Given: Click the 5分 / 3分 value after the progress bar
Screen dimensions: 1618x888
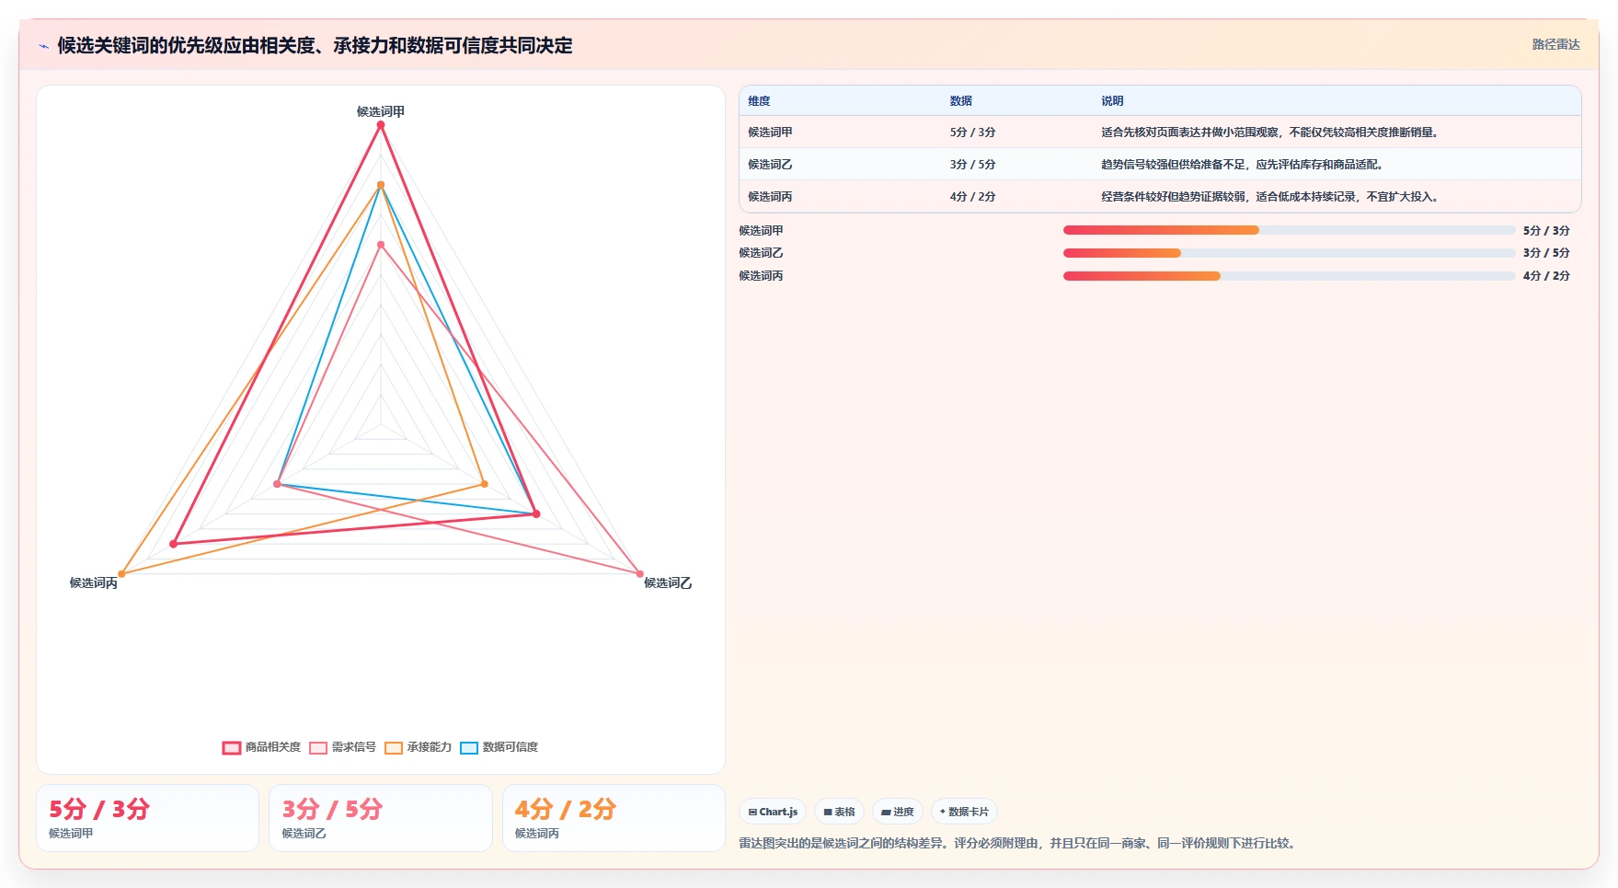Looking at the screenshot, I should click(x=1546, y=231).
